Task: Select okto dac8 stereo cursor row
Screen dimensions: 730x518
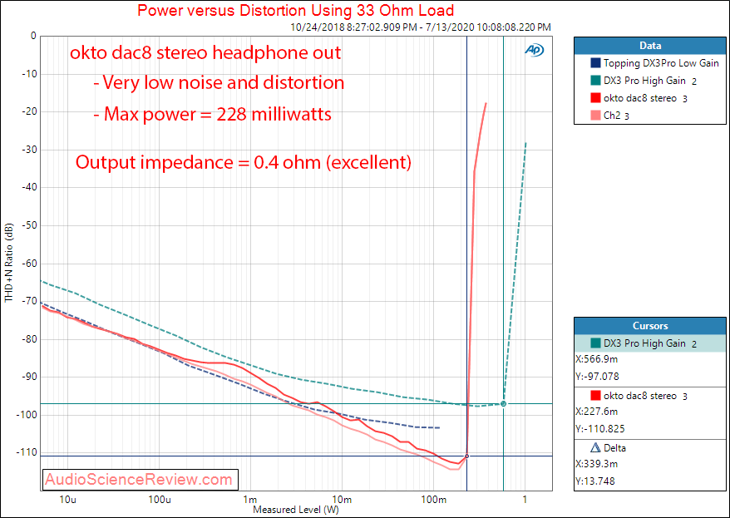Action: tap(650, 396)
